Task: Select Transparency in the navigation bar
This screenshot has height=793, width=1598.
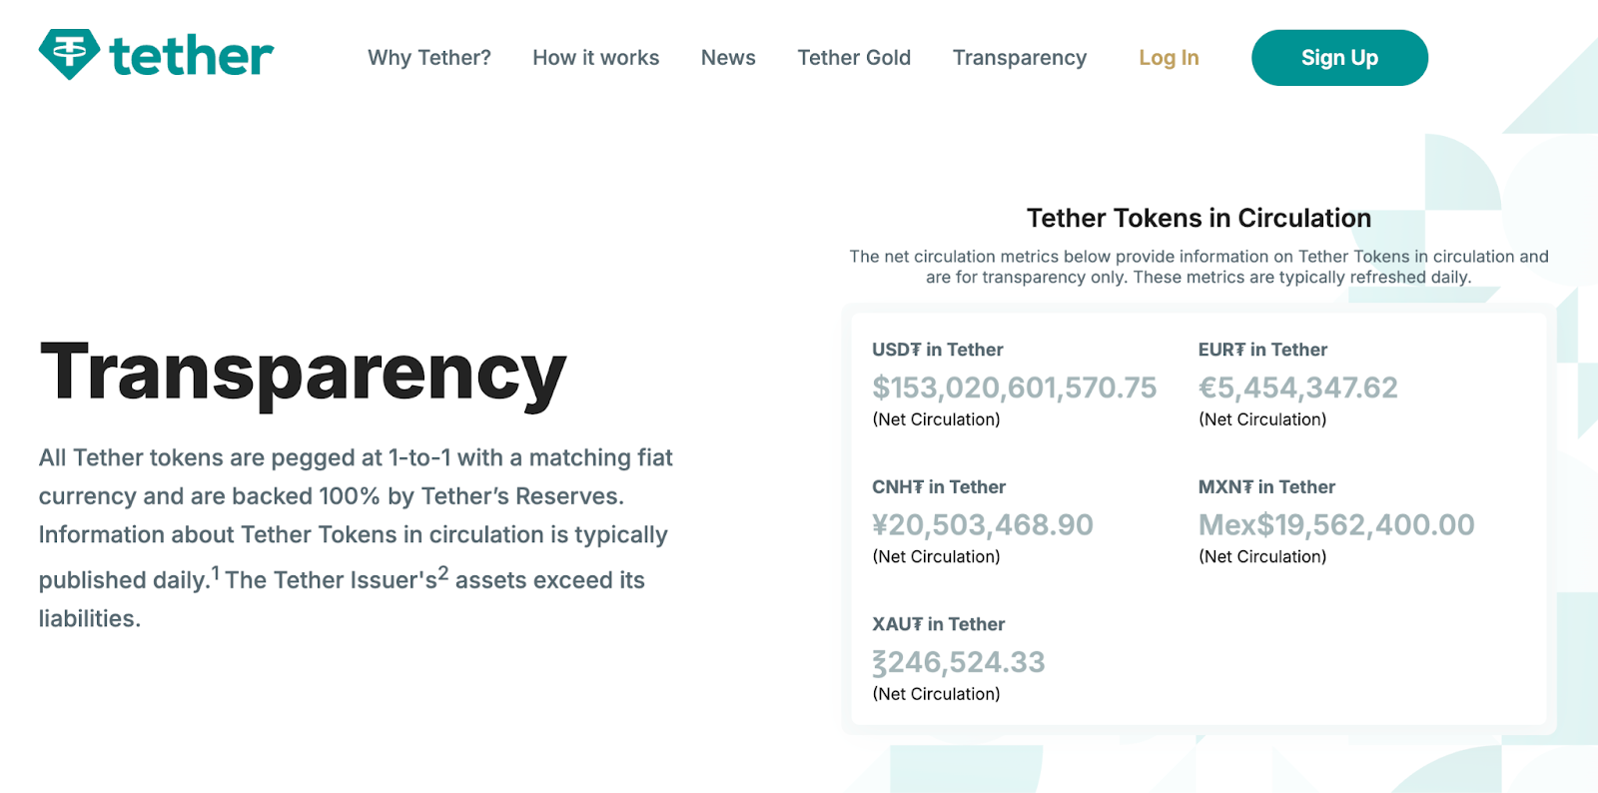Action: click(x=1020, y=58)
